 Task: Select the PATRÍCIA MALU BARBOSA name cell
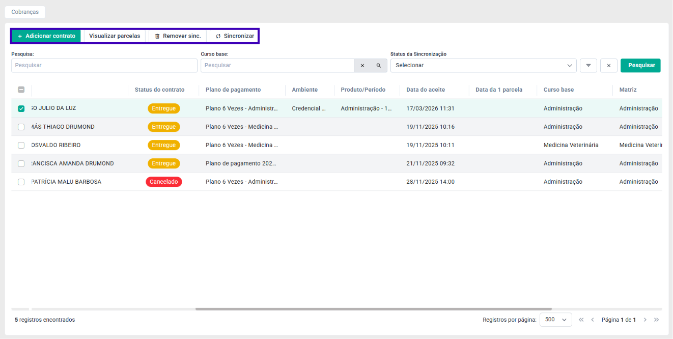coord(66,182)
